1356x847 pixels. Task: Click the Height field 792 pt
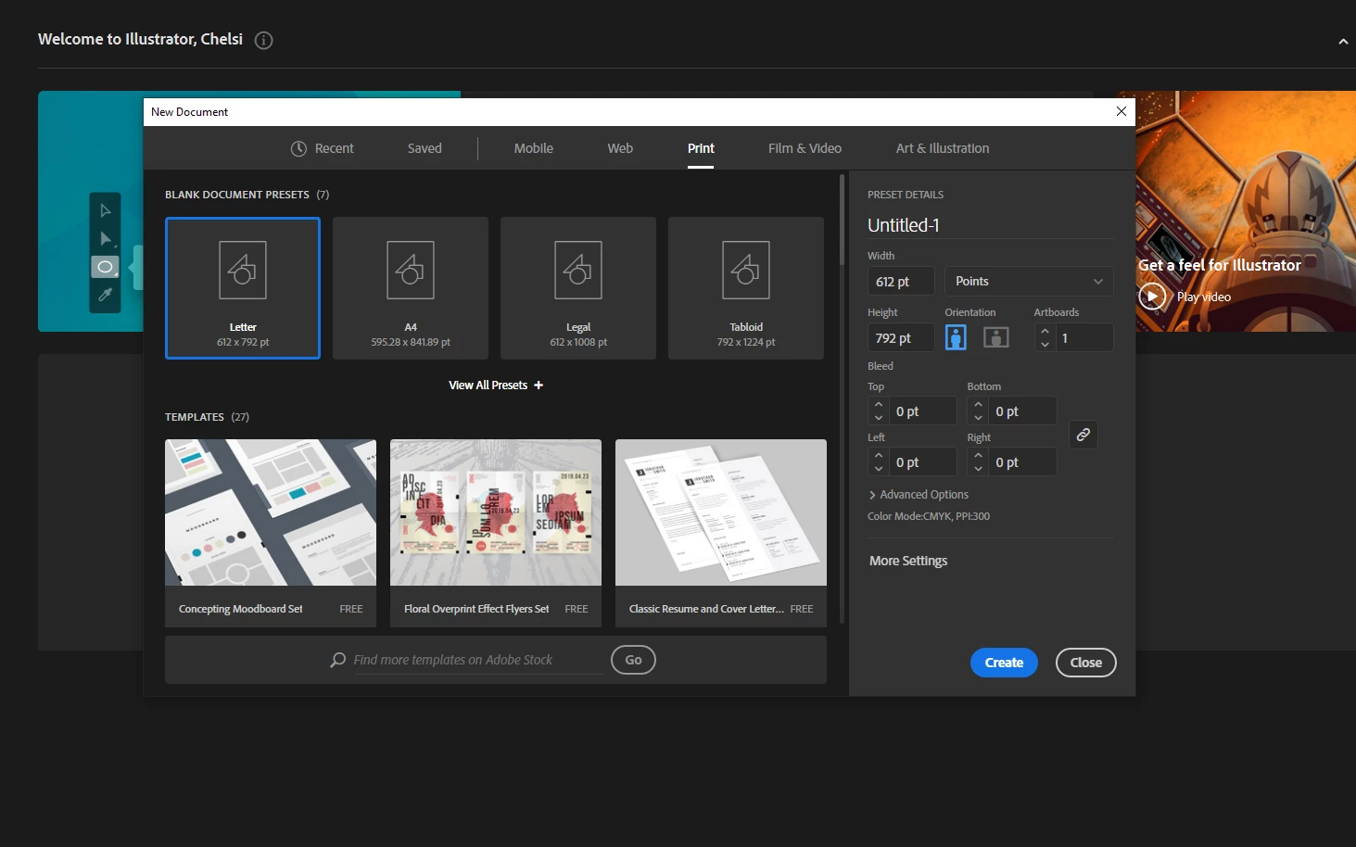pyautogui.click(x=901, y=338)
